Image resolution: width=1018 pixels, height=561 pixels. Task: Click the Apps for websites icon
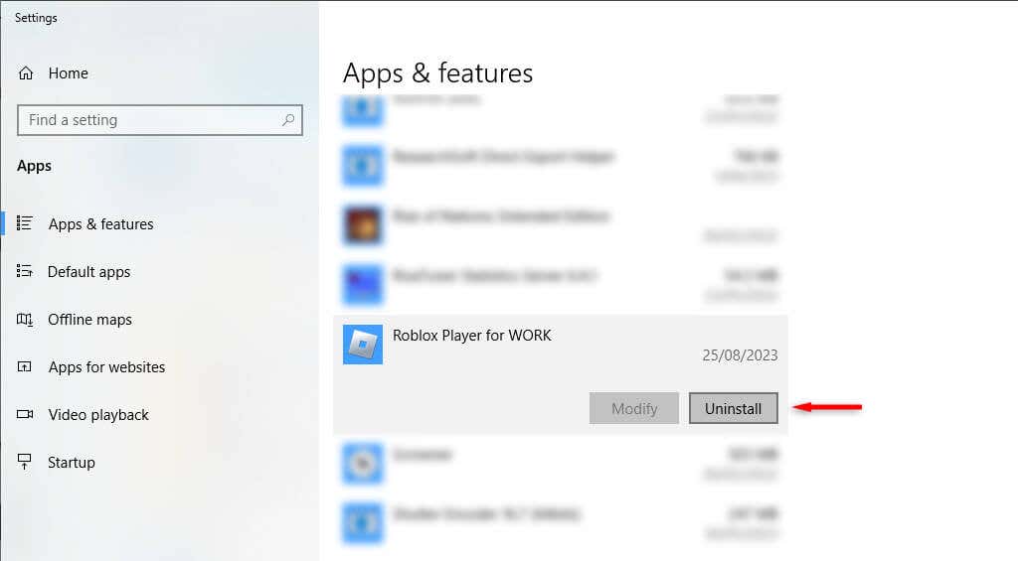25,367
